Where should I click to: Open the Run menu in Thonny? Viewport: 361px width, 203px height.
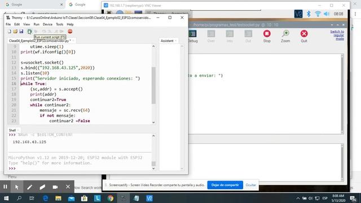point(36,24)
